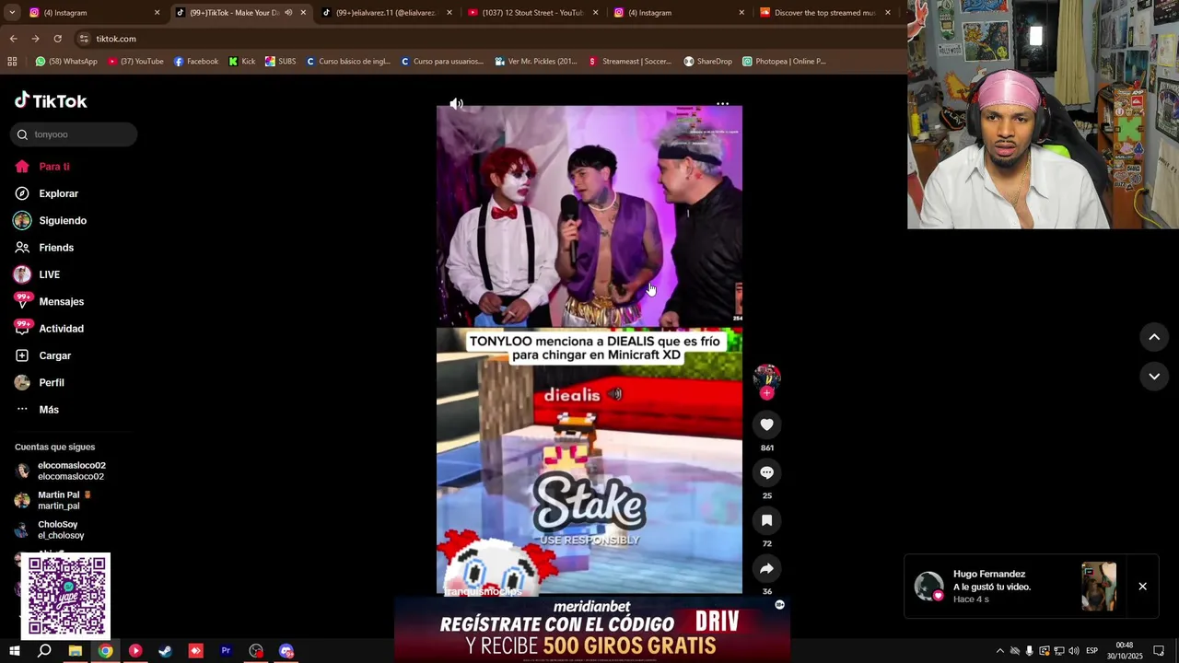Open Steam from the taskbar

click(x=166, y=651)
